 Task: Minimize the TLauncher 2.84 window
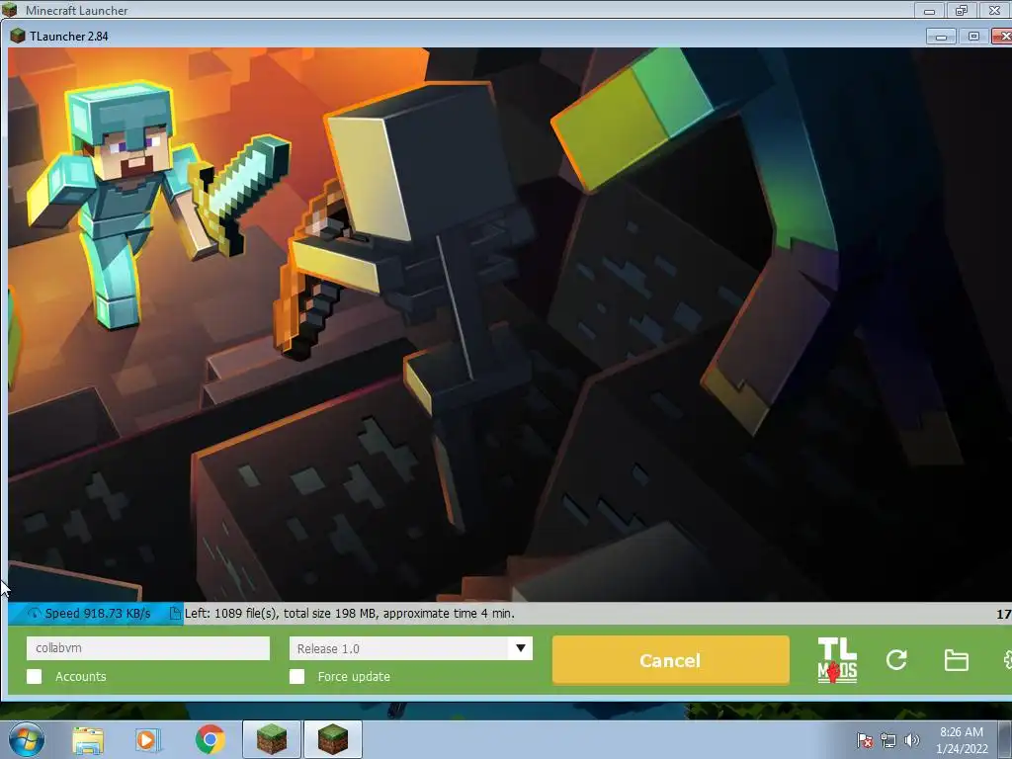click(941, 37)
